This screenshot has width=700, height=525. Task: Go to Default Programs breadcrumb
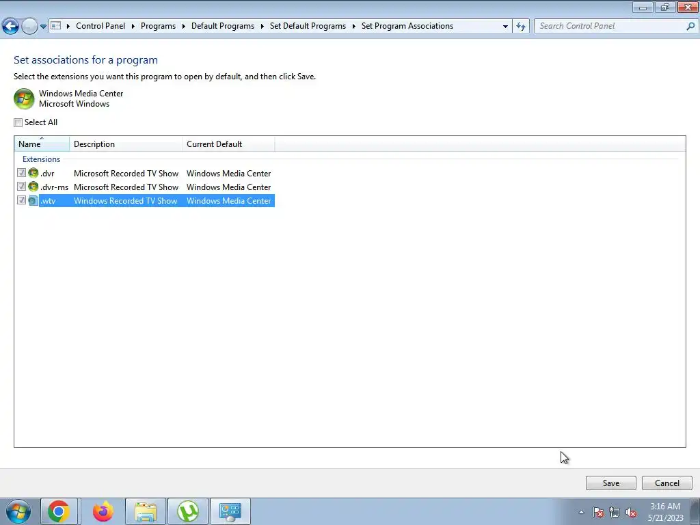[223, 26]
